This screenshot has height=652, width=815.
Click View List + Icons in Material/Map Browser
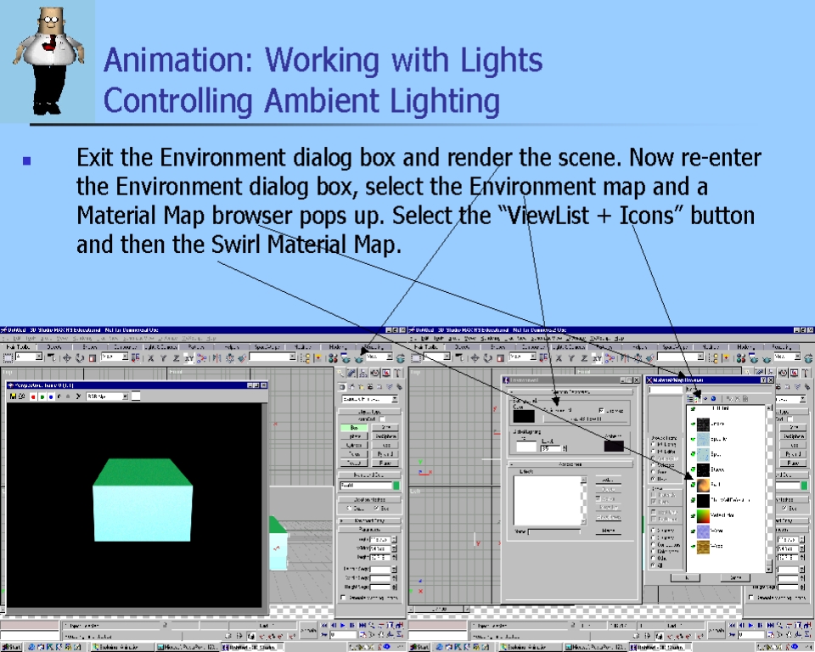click(x=695, y=397)
